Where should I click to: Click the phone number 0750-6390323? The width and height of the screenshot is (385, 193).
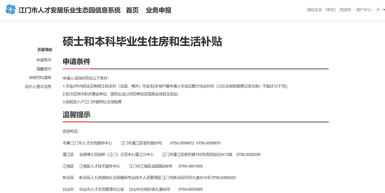coord(224,178)
